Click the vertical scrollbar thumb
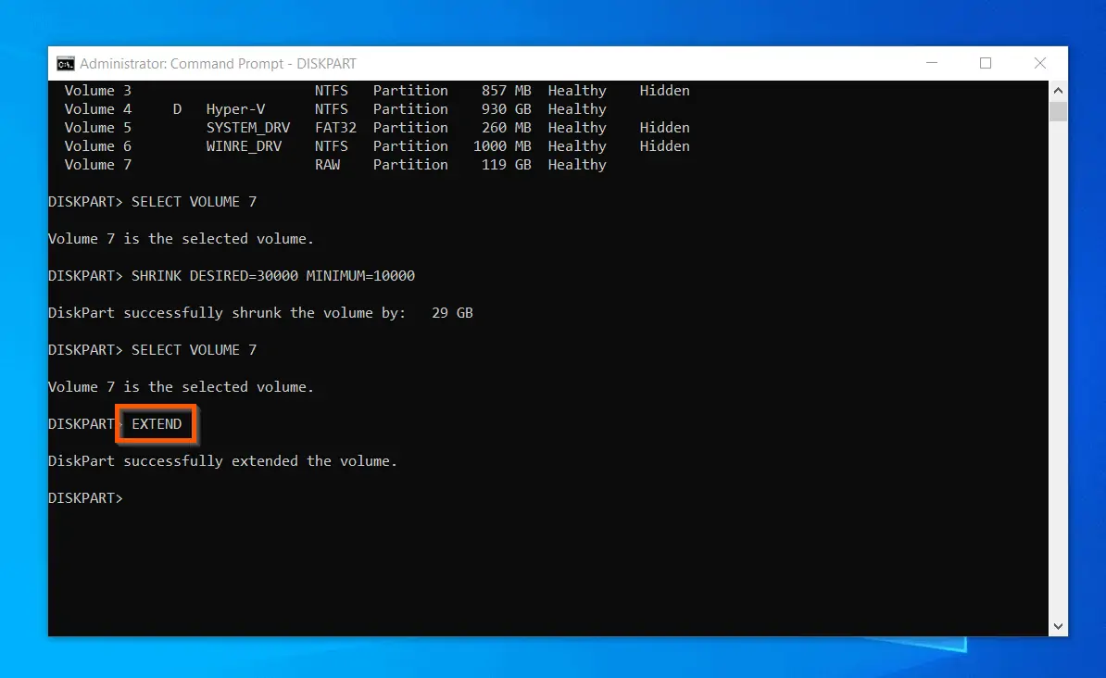The width and height of the screenshot is (1106, 678). coord(1057,111)
